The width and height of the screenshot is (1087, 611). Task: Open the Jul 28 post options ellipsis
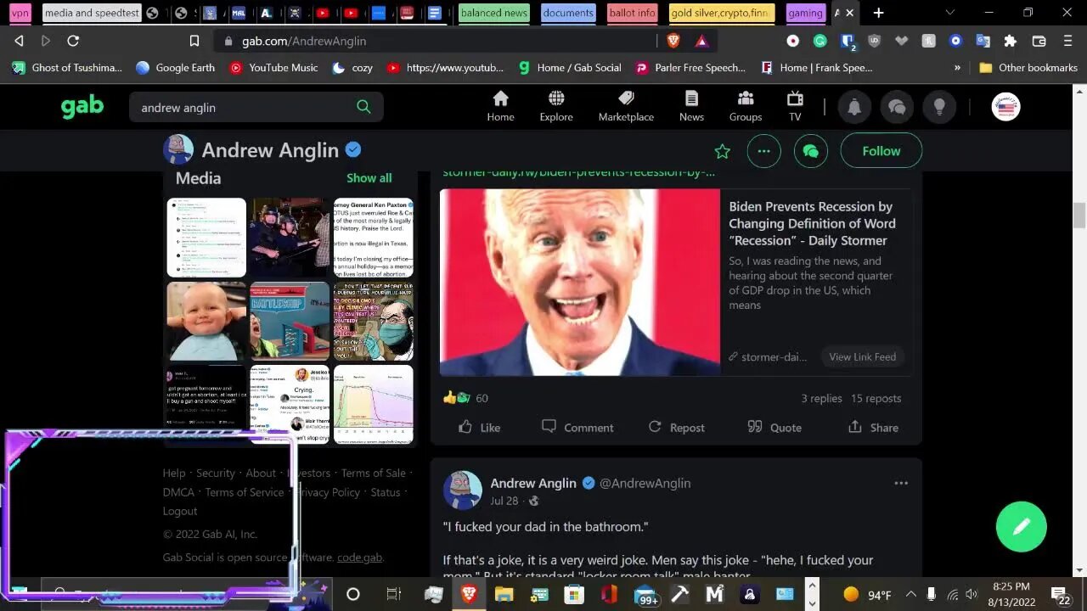tap(901, 483)
